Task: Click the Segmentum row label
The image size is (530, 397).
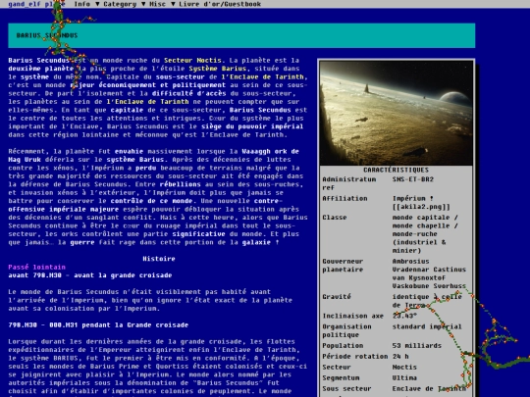Action: (x=341, y=378)
